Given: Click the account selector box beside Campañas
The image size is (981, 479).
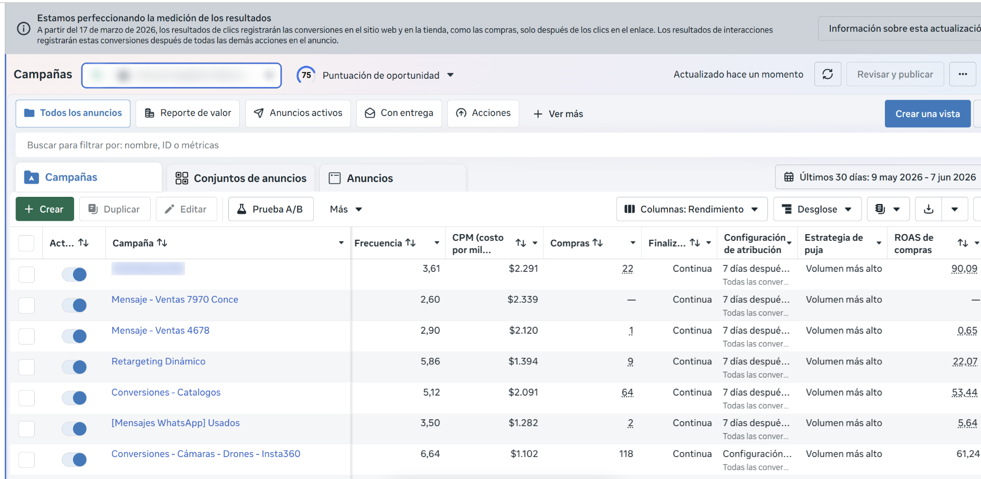Looking at the screenshot, I should point(181,76).
